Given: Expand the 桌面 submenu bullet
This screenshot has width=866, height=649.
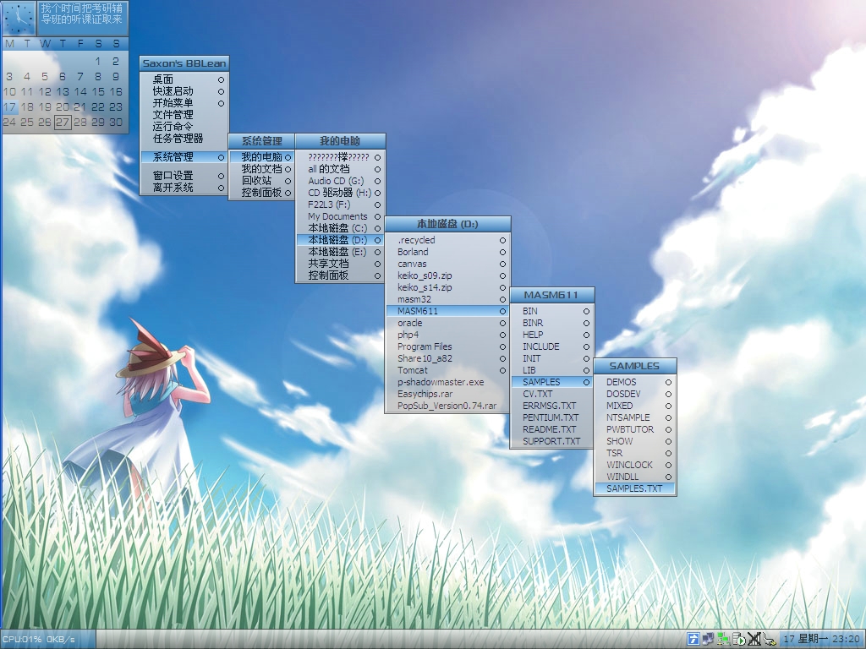Looking at the screenshot, I should tap(221, 79).
